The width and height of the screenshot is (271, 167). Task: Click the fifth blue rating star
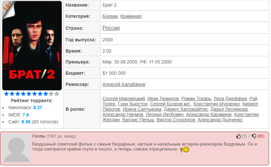[29, 94]
